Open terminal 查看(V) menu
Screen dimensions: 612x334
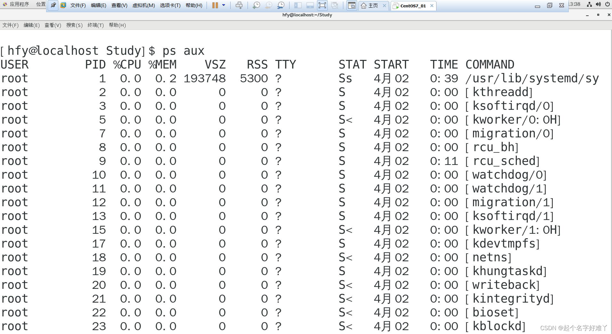53,25
